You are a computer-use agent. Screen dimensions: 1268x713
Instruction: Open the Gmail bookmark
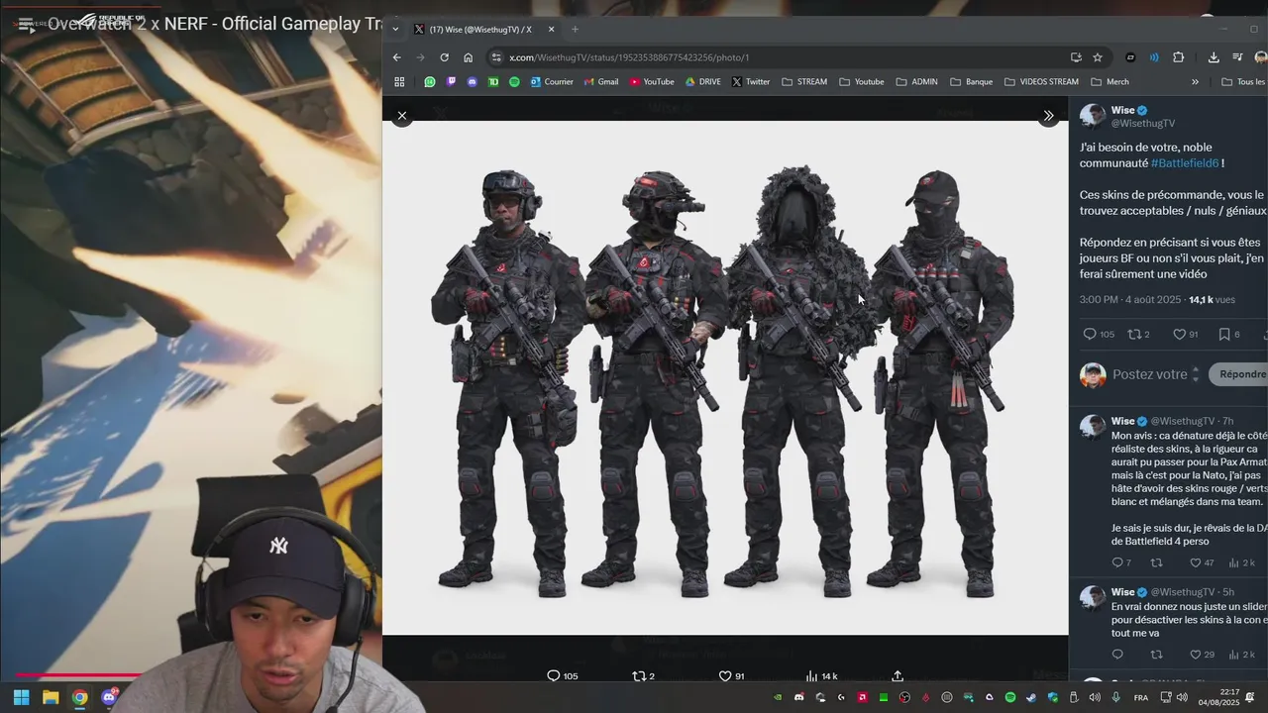(x=601, y=82)
